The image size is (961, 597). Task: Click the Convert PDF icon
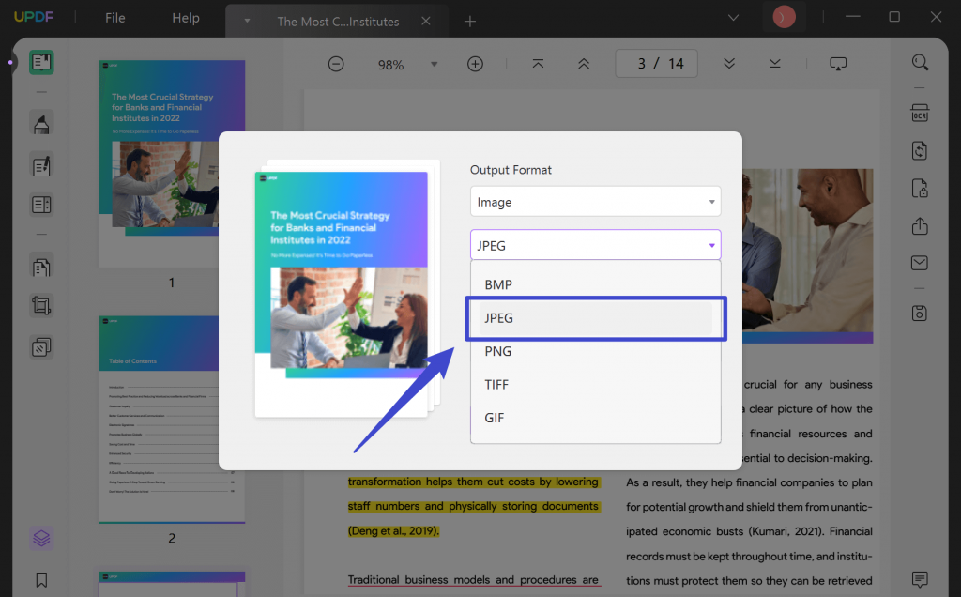(x=920, y=151)
